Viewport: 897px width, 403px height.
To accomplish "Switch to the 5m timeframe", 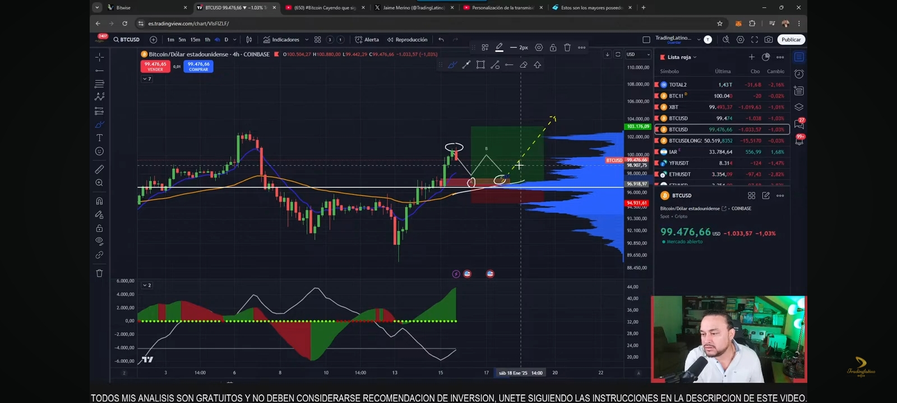I will (x=182, y=40).
